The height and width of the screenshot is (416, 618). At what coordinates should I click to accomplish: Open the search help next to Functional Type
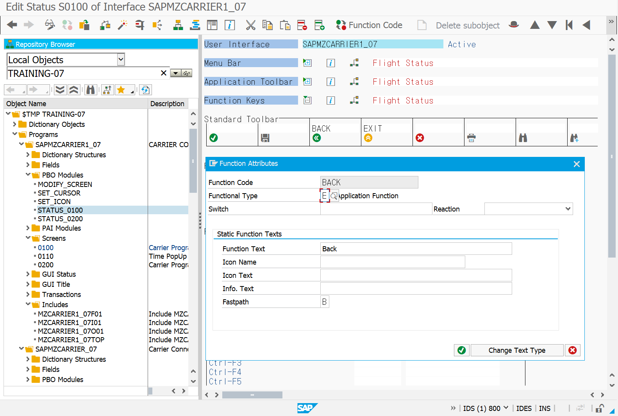pos(334,196)
